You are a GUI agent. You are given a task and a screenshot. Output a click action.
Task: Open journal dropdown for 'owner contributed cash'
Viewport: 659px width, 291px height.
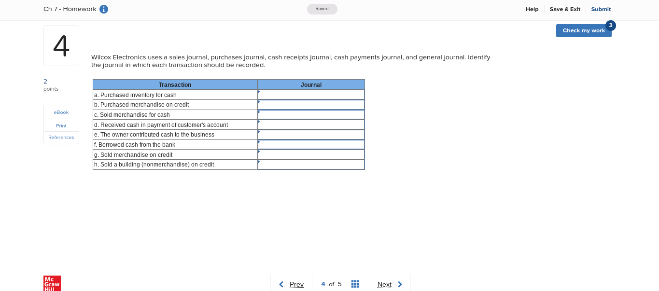point(311,134)
